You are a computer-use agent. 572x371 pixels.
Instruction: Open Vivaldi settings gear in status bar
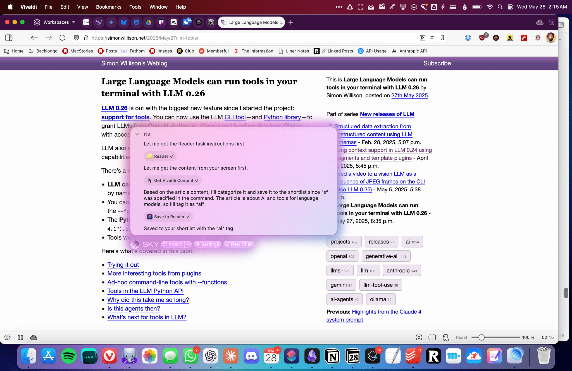coord(7,338)
